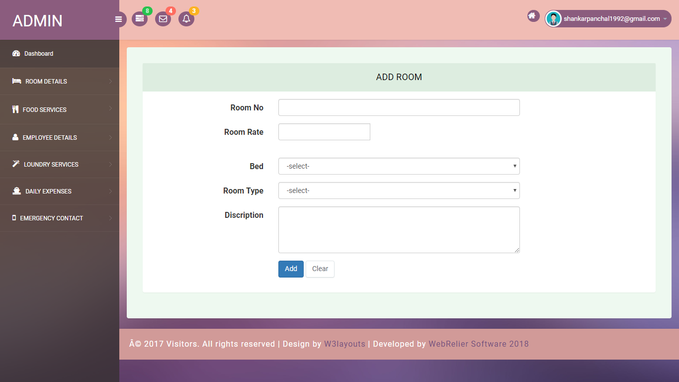The width and height of the screenshot is (679, 382).
Task: Click the Discription label
Action: tap(244, 215)
